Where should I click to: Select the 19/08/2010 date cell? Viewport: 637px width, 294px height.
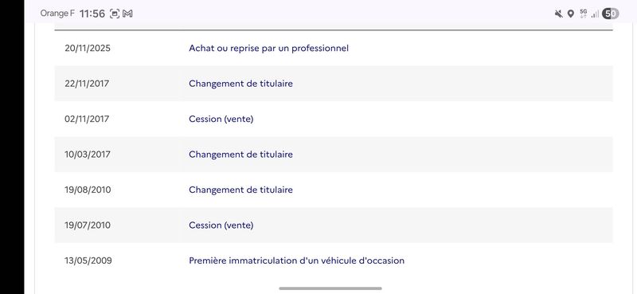pyautogui.click(x=88, y=190)
